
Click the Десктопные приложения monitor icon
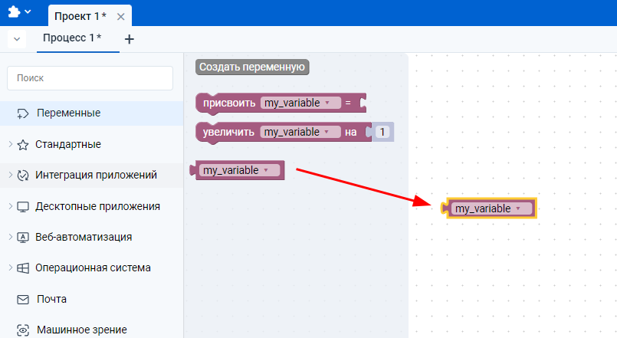[x=23, y=207]
